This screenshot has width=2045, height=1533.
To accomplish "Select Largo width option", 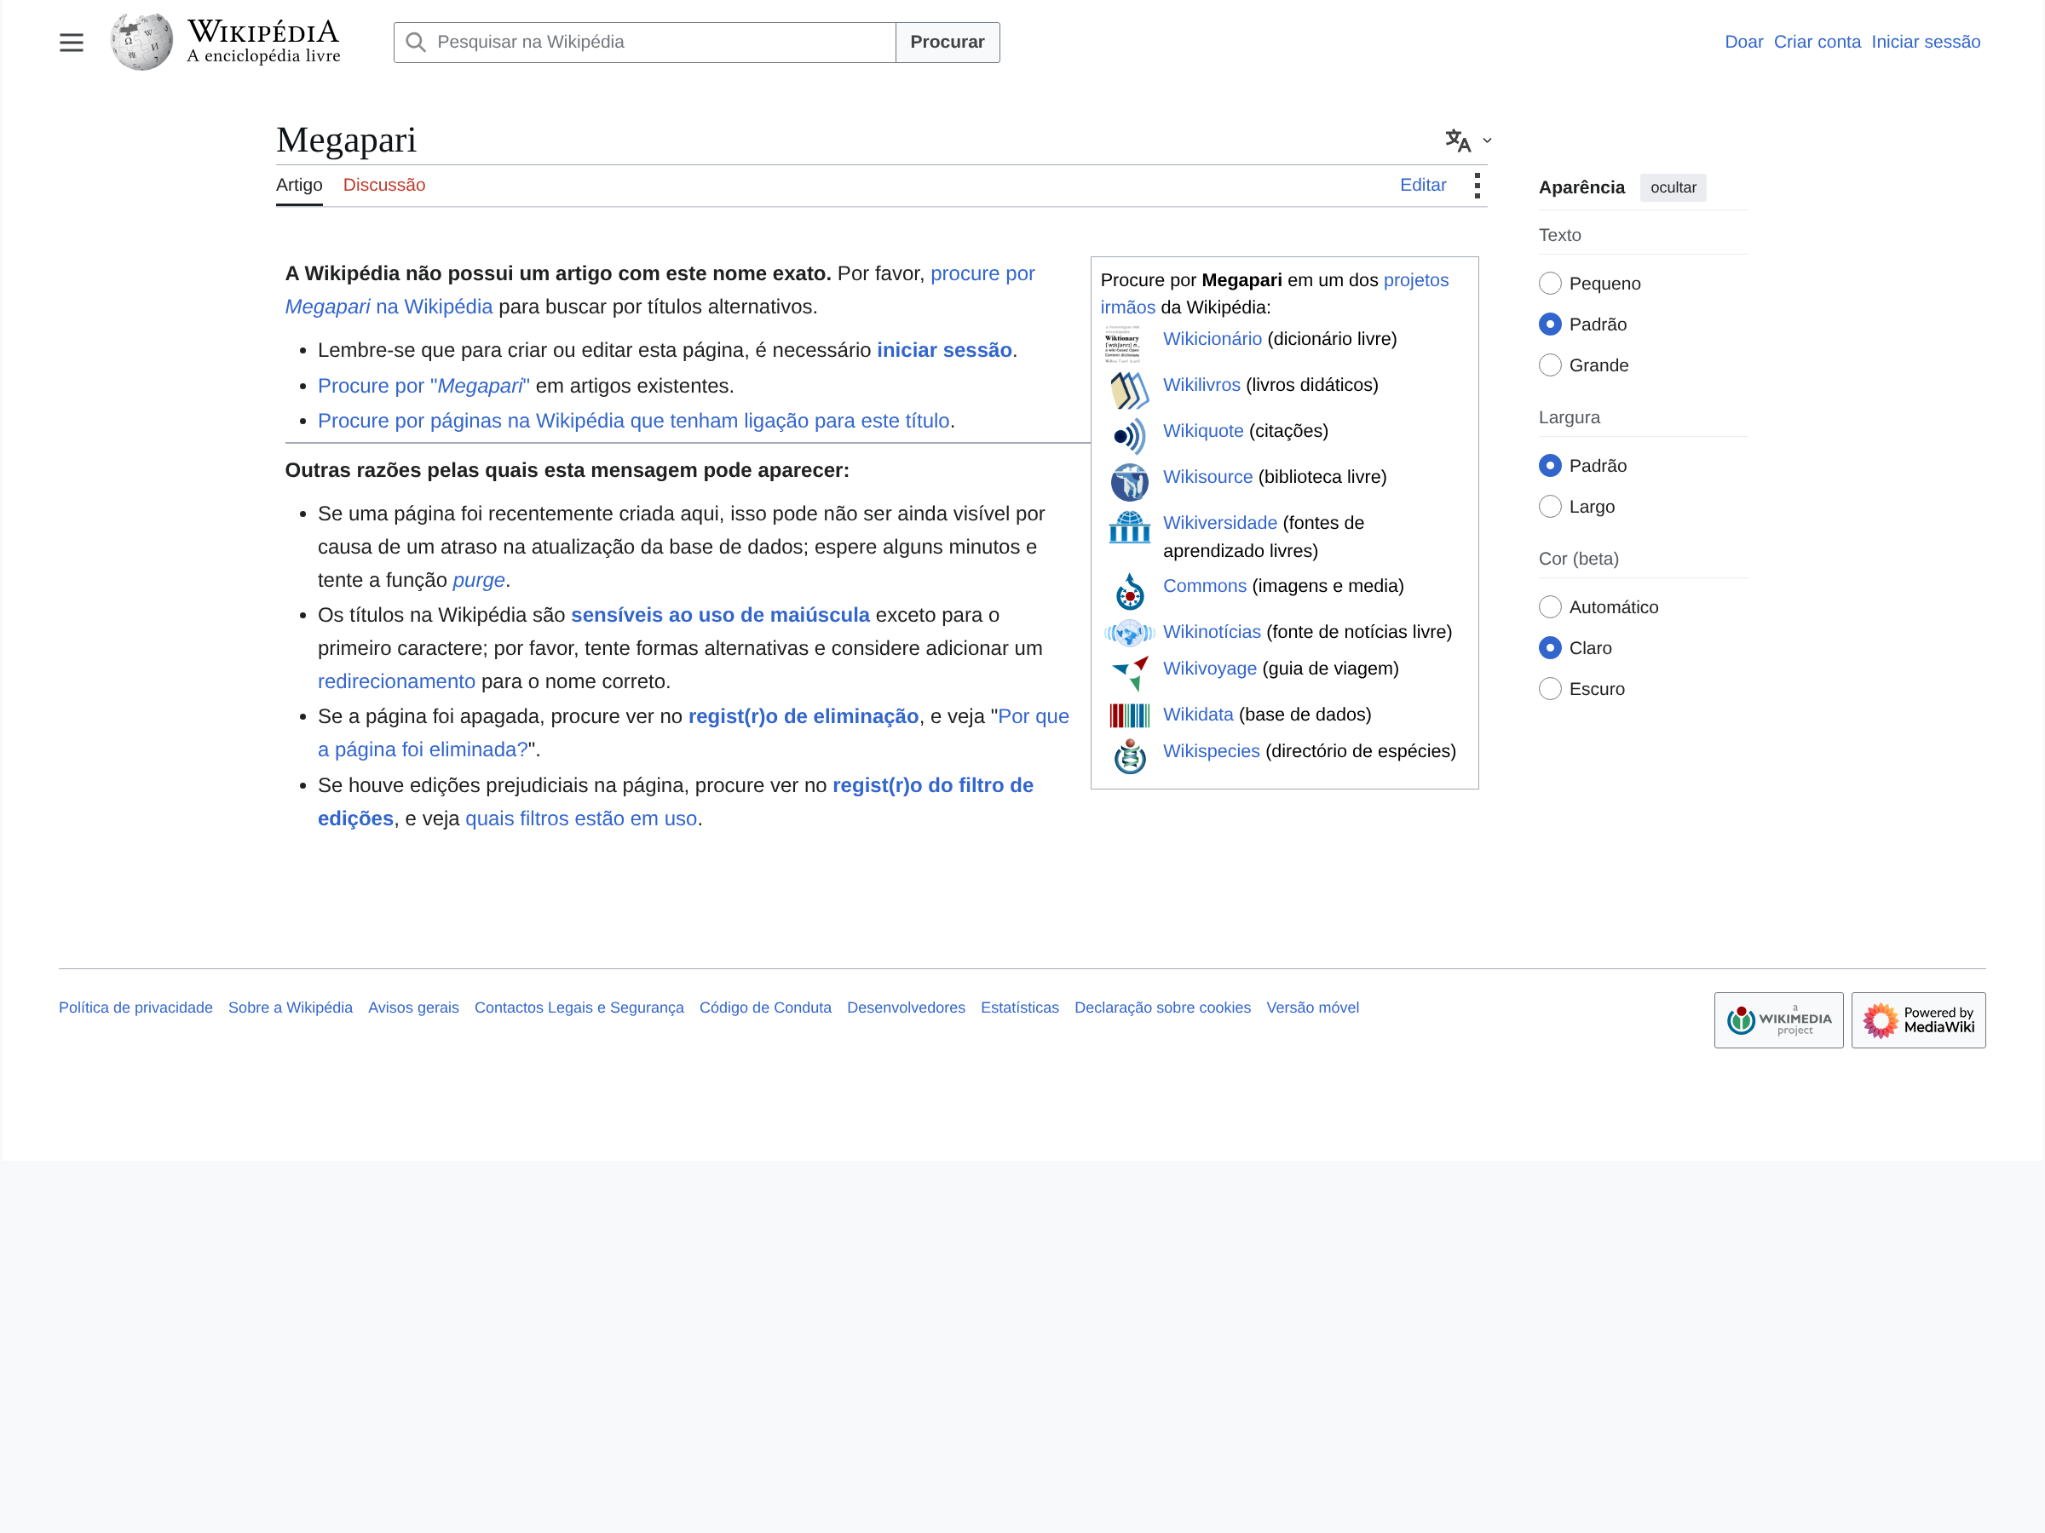I will pos(1551,507).
